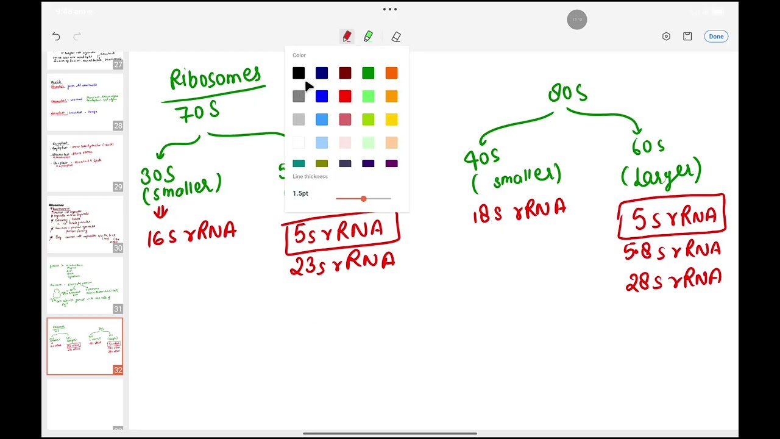The image size is (780, 439).
Task: Click the '28 S rRNA' note
Action: click(x=674, y=281)
